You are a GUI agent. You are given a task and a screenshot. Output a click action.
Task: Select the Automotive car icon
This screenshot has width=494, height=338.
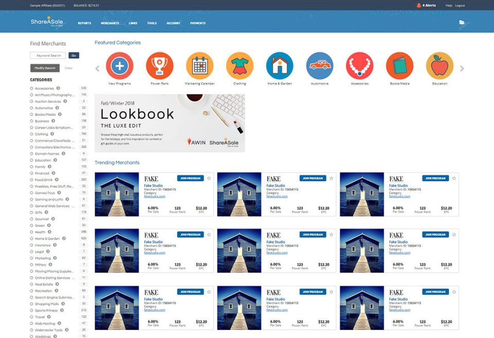[x=320, y=66]
